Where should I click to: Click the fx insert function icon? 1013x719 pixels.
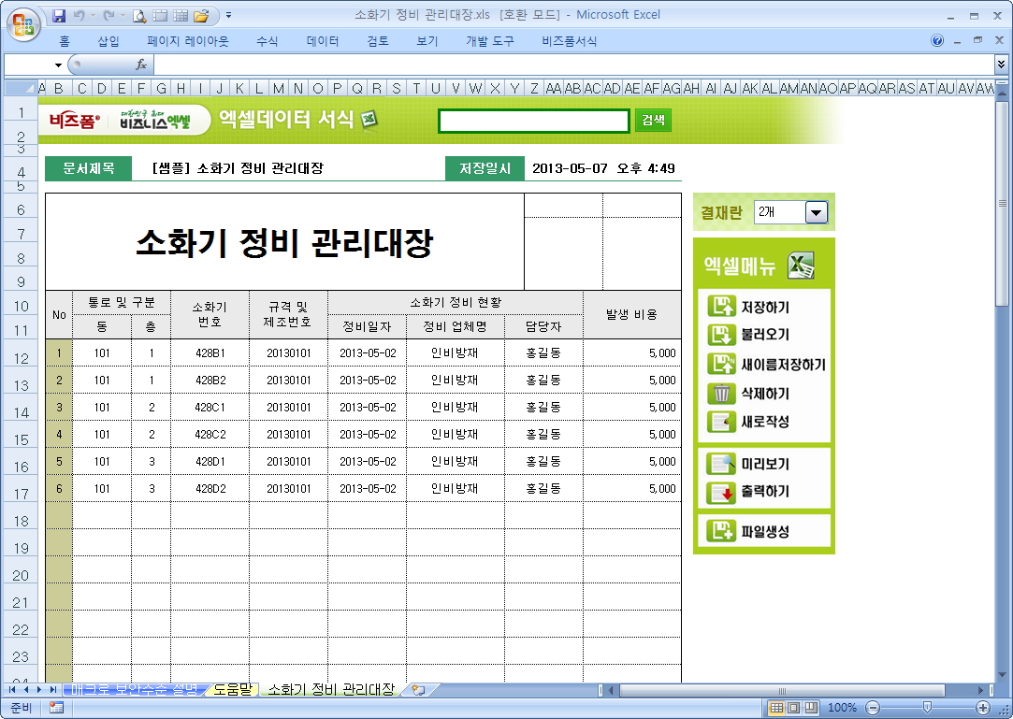coord(141,65)
